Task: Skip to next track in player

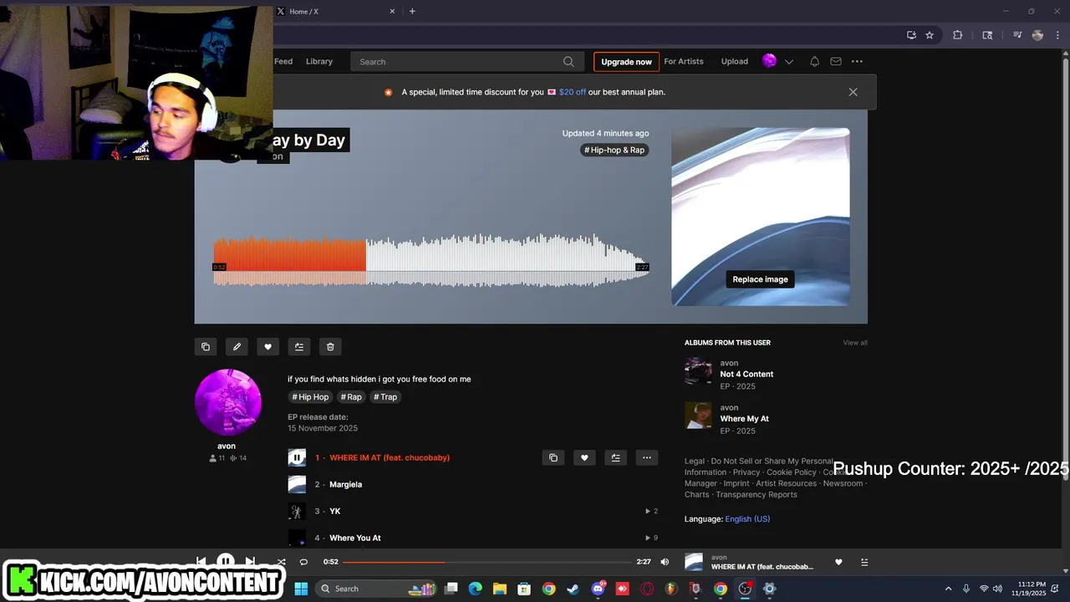Action: click(250, 561)
